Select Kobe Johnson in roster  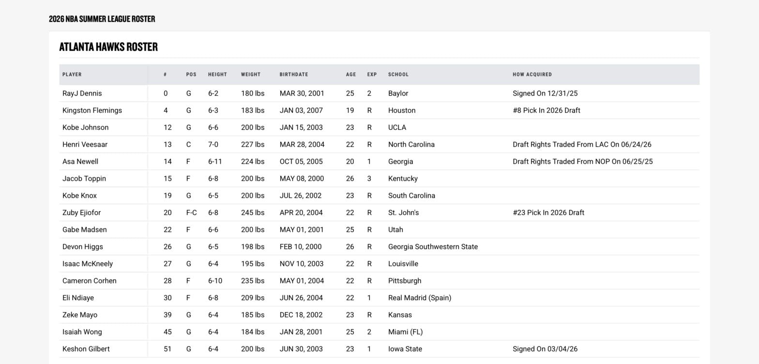coord(85,127)
